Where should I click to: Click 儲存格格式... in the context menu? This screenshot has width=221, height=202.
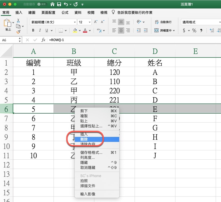(91, 152)
